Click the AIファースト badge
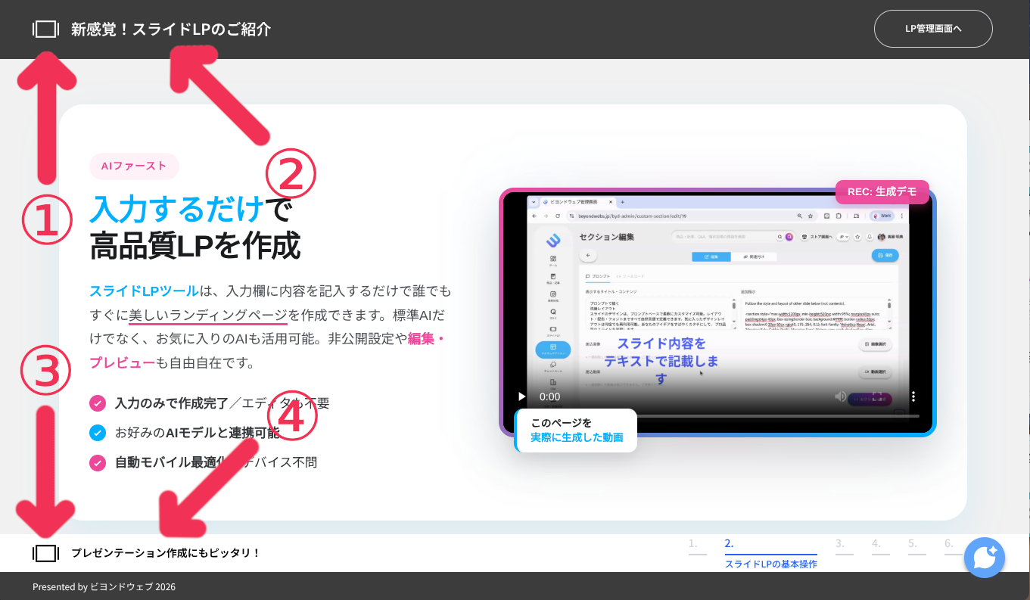Image resolution: width=1030 pixels, height=600 pixels. (134, 166)
